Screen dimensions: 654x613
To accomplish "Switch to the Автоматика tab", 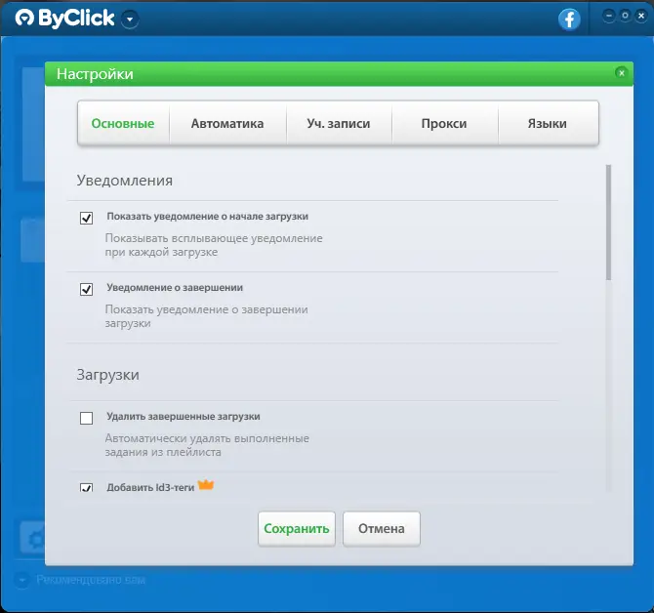I will click(227, 123).
